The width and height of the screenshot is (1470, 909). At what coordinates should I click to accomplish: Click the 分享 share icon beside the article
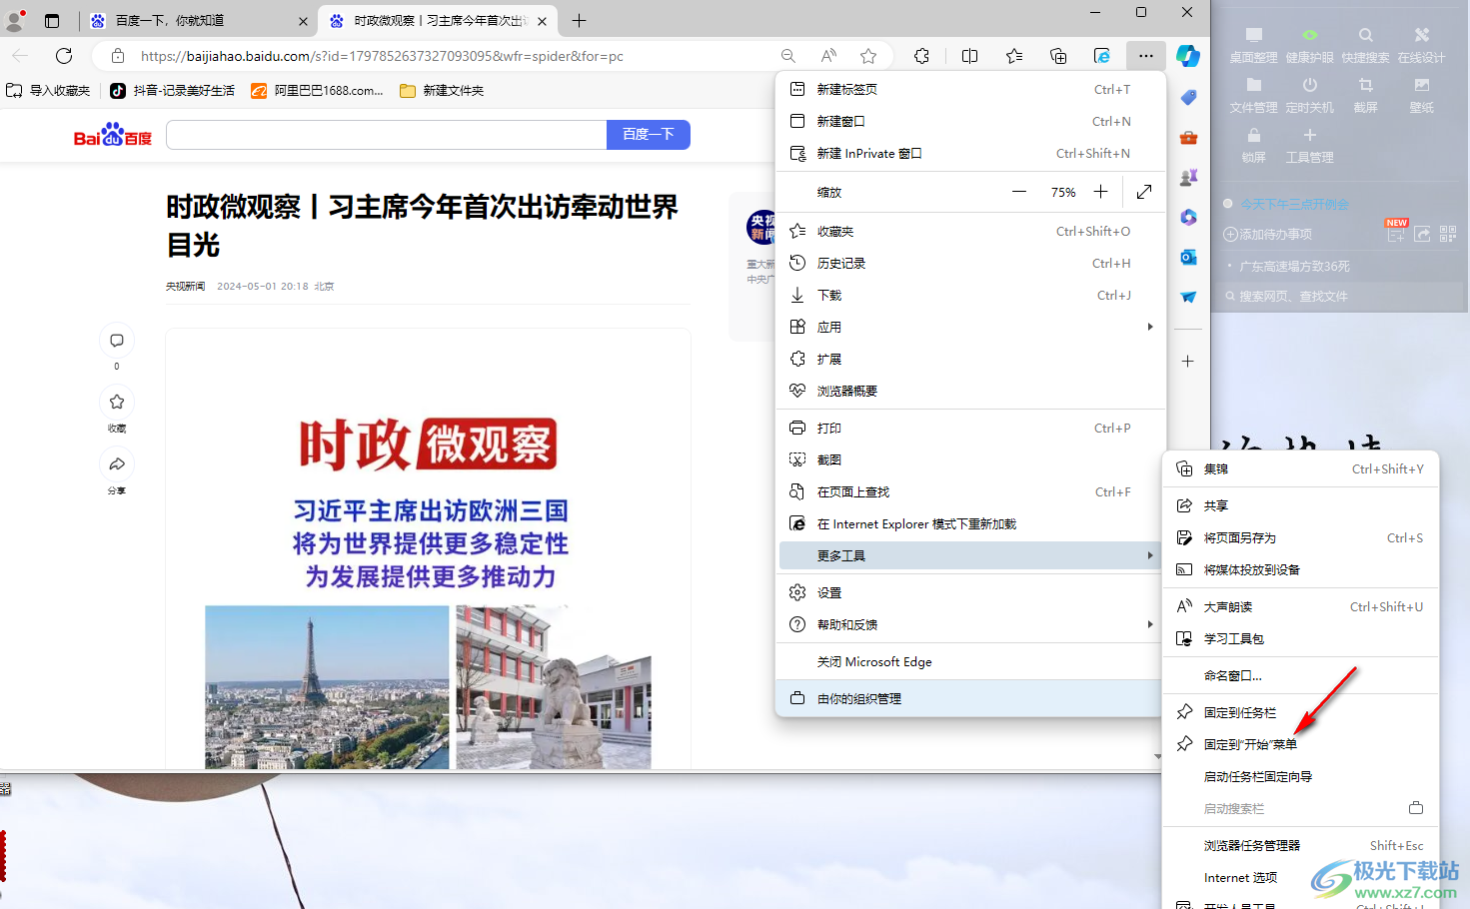point(117,463)
